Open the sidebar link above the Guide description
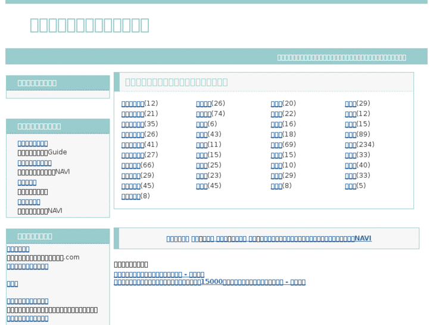The height and width of the screenshot is (325, 433). point(33,144)
